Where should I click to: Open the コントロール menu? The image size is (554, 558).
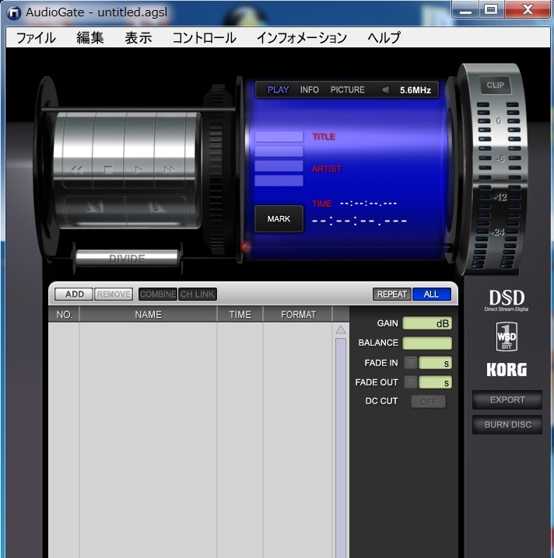(204, 38)
